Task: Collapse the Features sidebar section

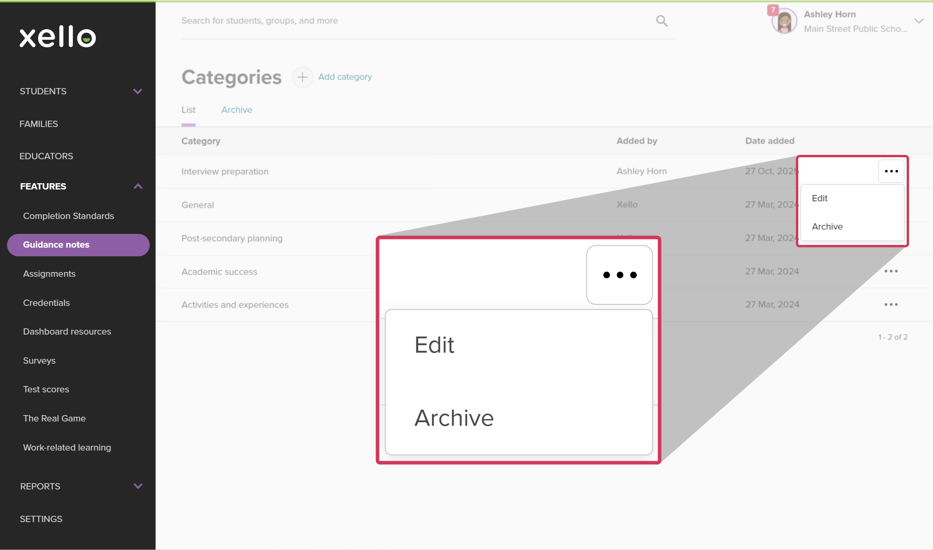Action: coord(137,186)
